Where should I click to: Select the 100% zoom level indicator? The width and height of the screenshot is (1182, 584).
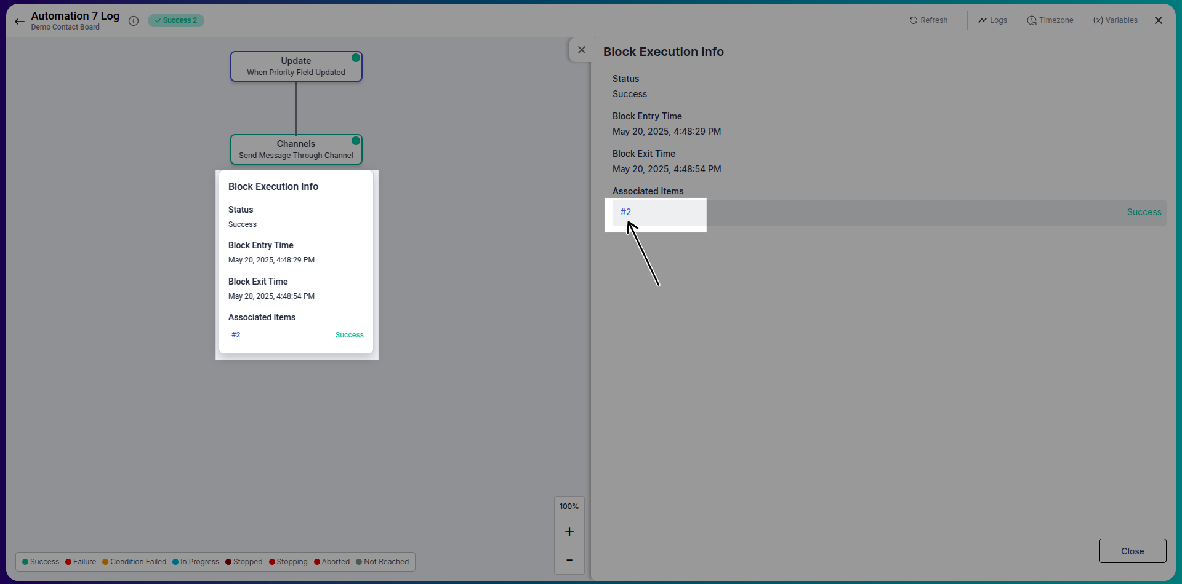[569, 507]
